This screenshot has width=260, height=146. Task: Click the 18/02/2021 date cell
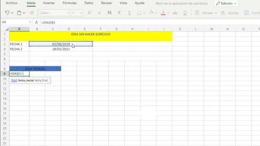coord(61,49)
